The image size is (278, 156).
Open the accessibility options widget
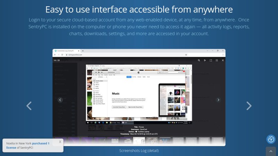pos(271,139)
